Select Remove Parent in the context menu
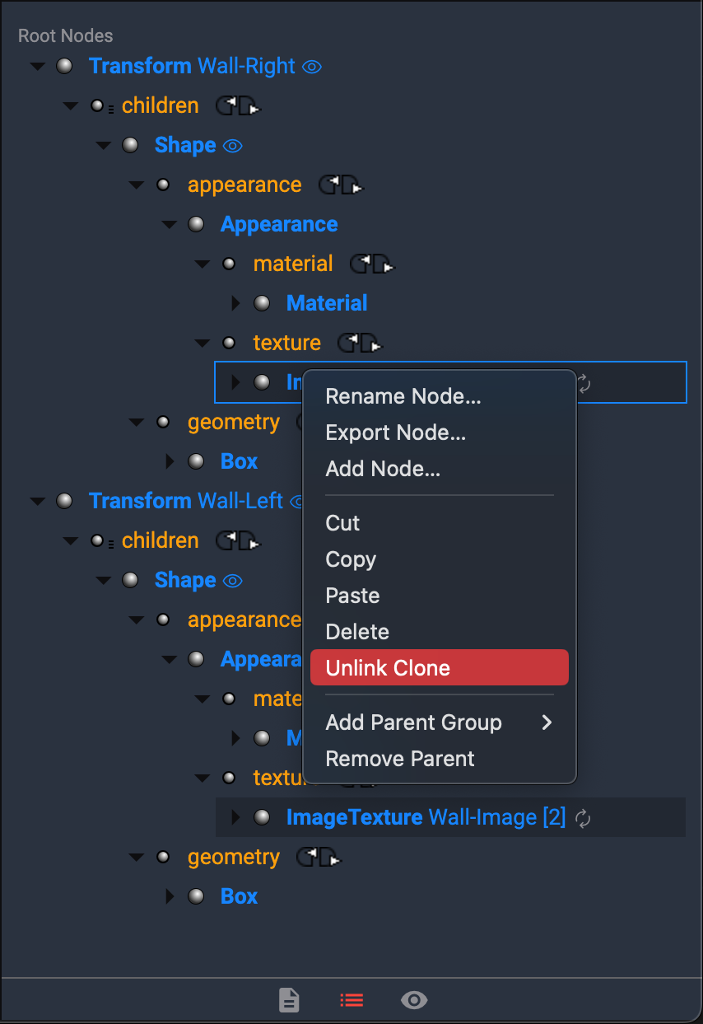Viewport: 703px width, 1024px height. pyautogui.click(x=400, y=759)
